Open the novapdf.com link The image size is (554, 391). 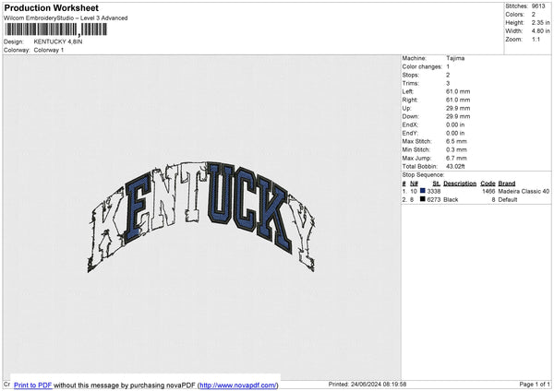pyautogui.click(x=237, y=385)
